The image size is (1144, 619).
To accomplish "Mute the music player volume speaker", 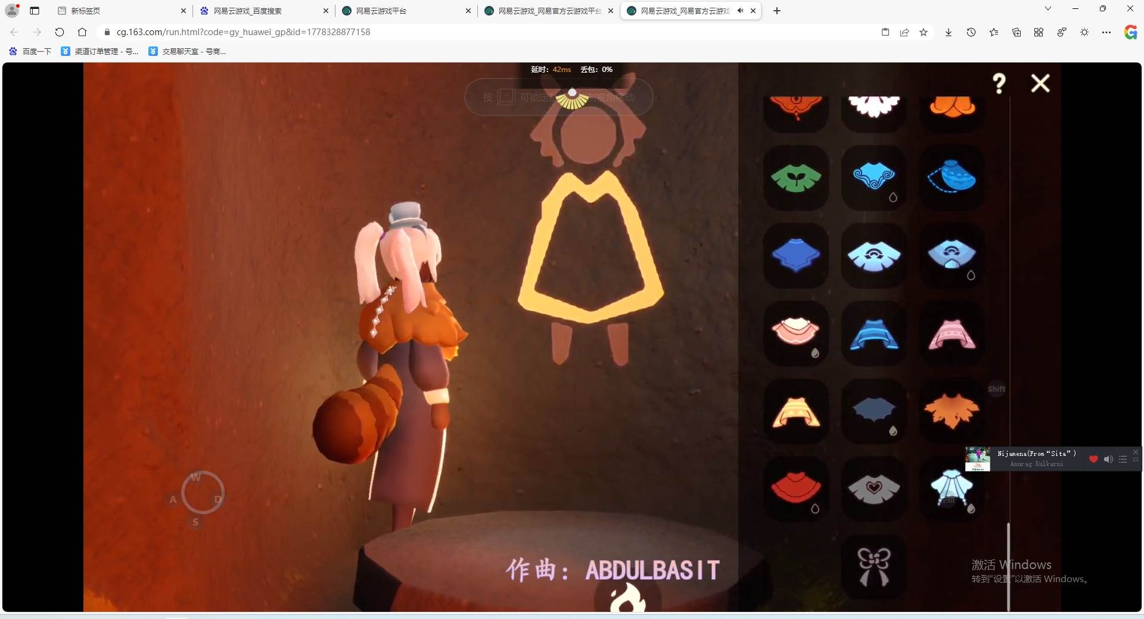I will tap(1108, 459).
